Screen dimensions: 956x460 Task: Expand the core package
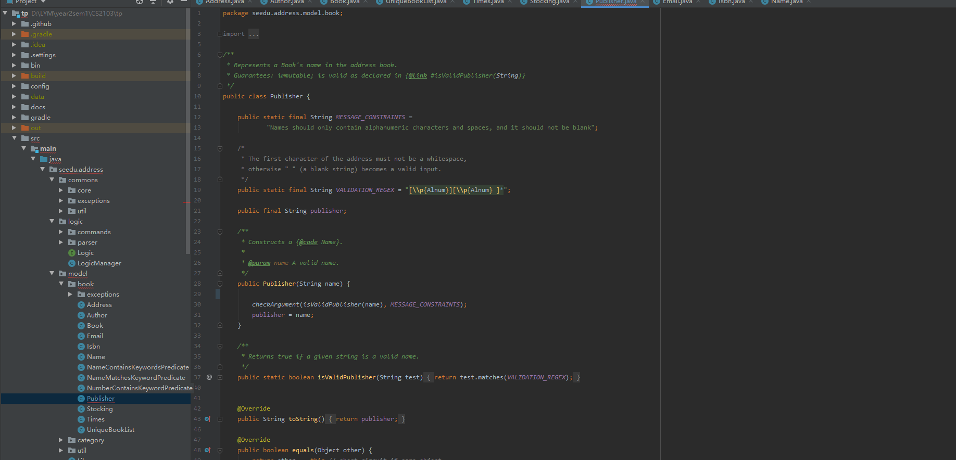61,190
